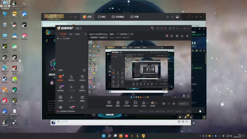Open the mode pill dropdown beside the 直播伴侣 logo
This screenshot has width=247, height=139.
click(78, 28)
